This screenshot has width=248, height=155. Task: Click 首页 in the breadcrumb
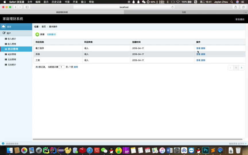[44, 27]
